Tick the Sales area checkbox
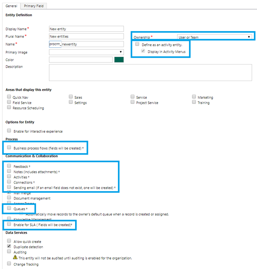This screenshot has height=269, width=257. point(71,97)
